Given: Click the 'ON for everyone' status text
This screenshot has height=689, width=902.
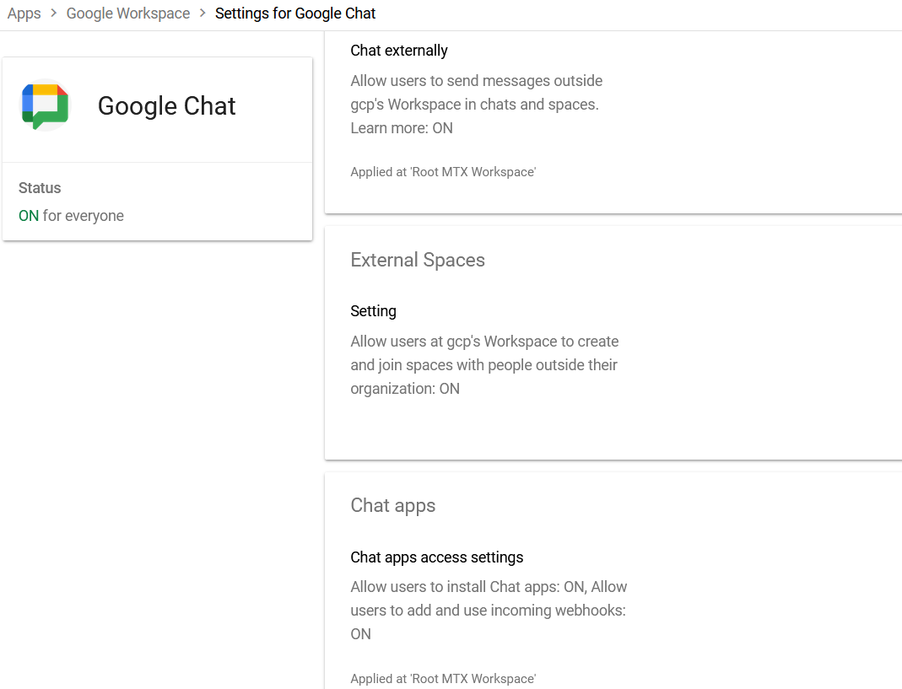Looking at the screenshot, I should pos(71,216).
